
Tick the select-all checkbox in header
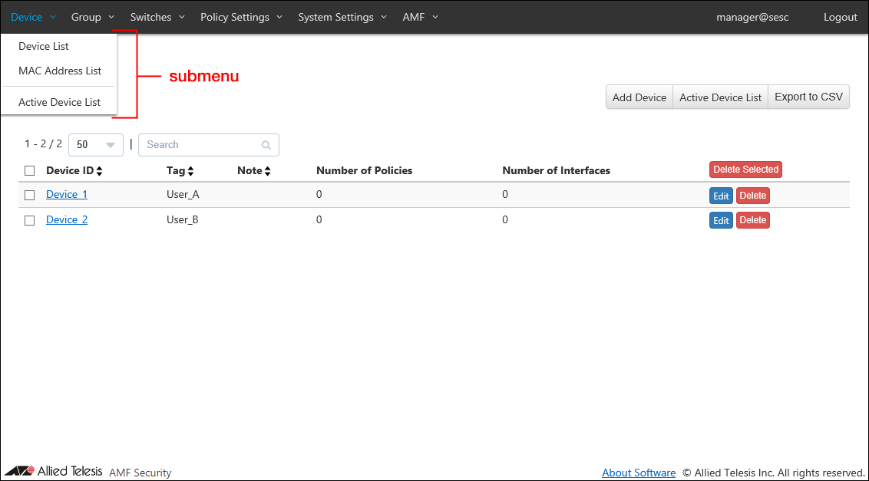(30, 170)
